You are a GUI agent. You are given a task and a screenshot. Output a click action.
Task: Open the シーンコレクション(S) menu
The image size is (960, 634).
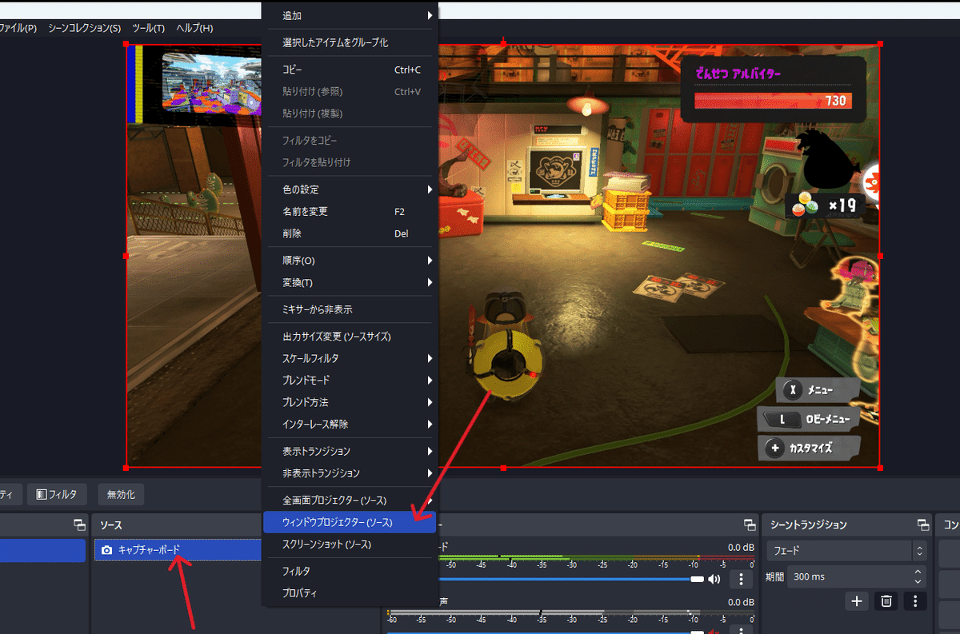(x=85, y=28)
